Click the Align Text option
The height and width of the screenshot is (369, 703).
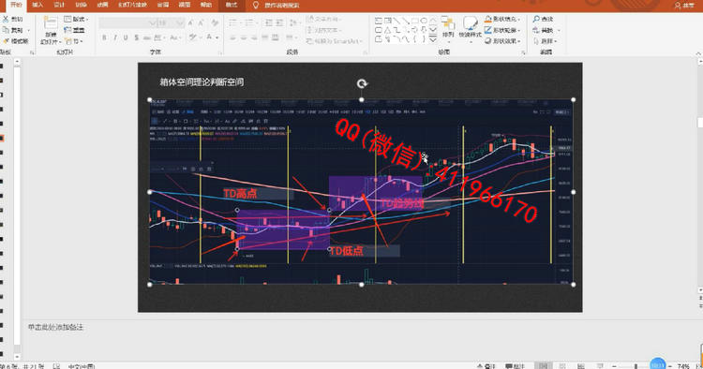click(x=323, y=30)
